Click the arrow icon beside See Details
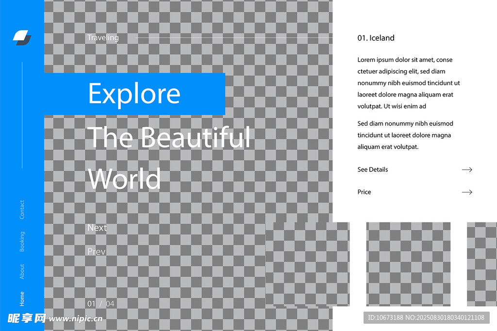Image resolution: width=497 pixels, height=331 pixels. 467,170
